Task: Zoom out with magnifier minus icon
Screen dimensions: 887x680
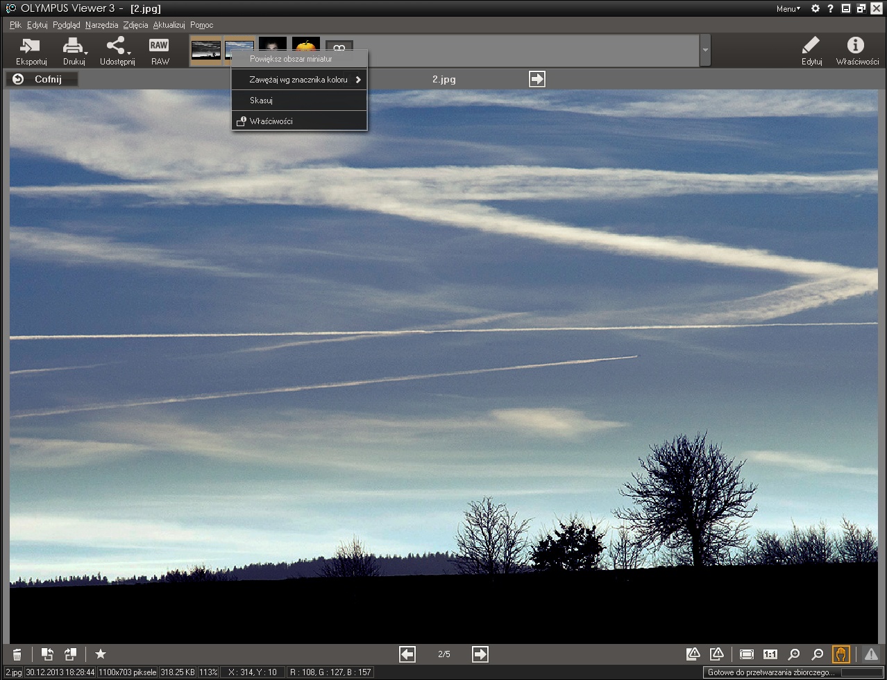Action: pyautogui.click(x=818, y=654)
